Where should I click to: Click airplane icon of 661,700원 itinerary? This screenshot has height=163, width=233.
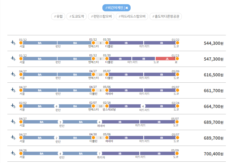[13, 90]
